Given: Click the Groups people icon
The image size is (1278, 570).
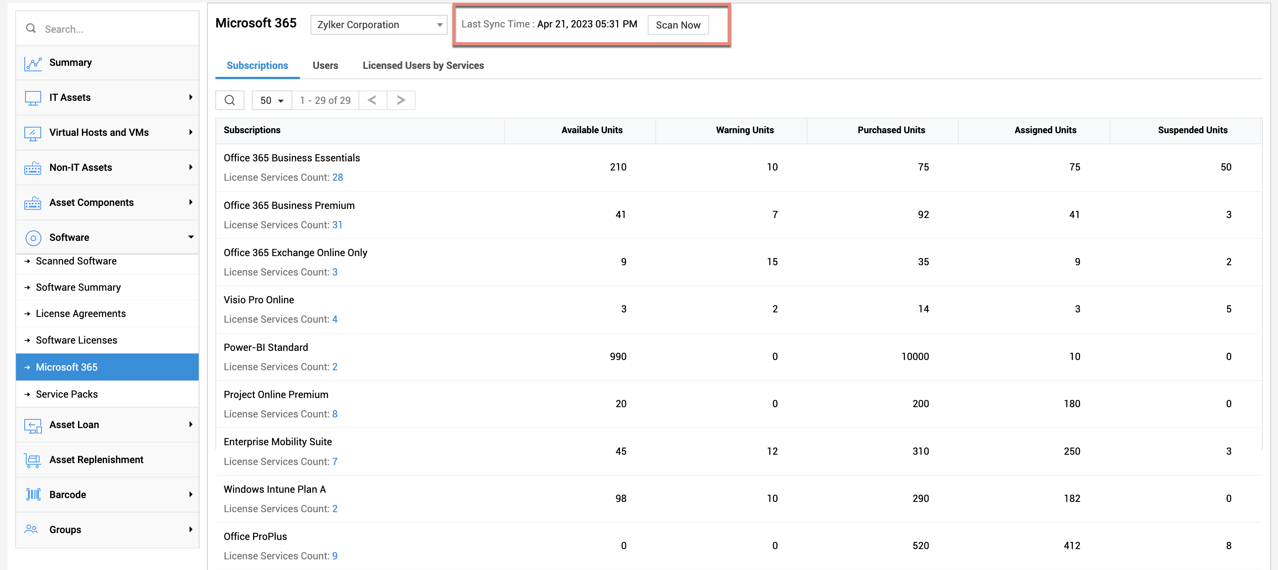Looking at the screenshot, I should (31, 530).
